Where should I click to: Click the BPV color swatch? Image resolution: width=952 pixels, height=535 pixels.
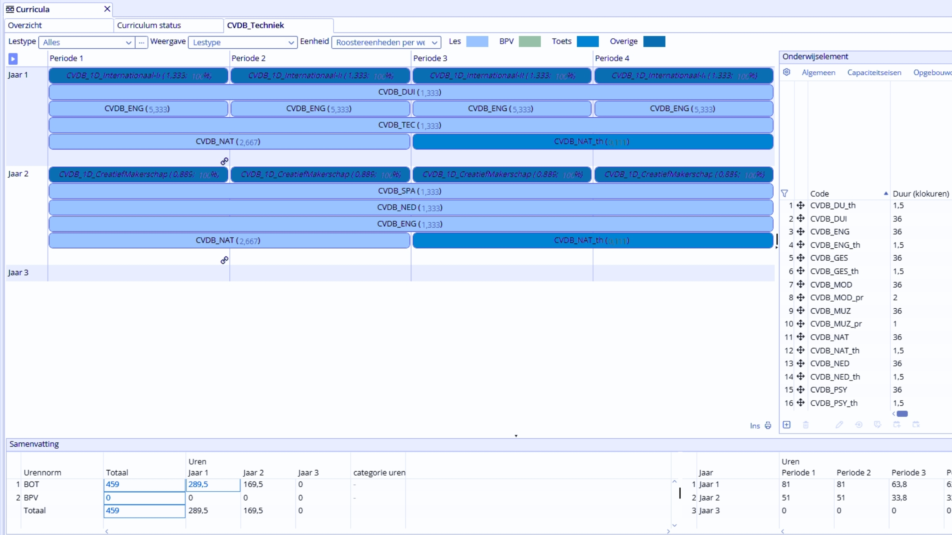pyautogui.click(x=530, y=42)
